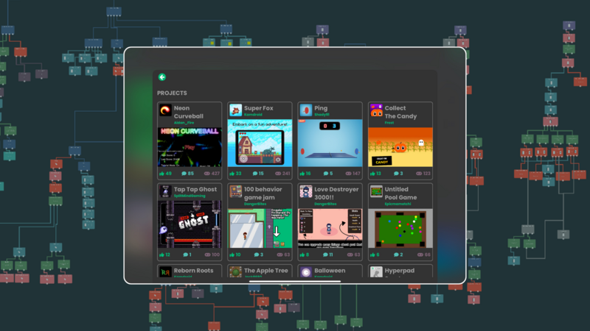Click the Ping paddle app icon

[x=306, y=110]
